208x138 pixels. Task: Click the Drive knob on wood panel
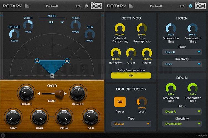[x=13, y=118]
